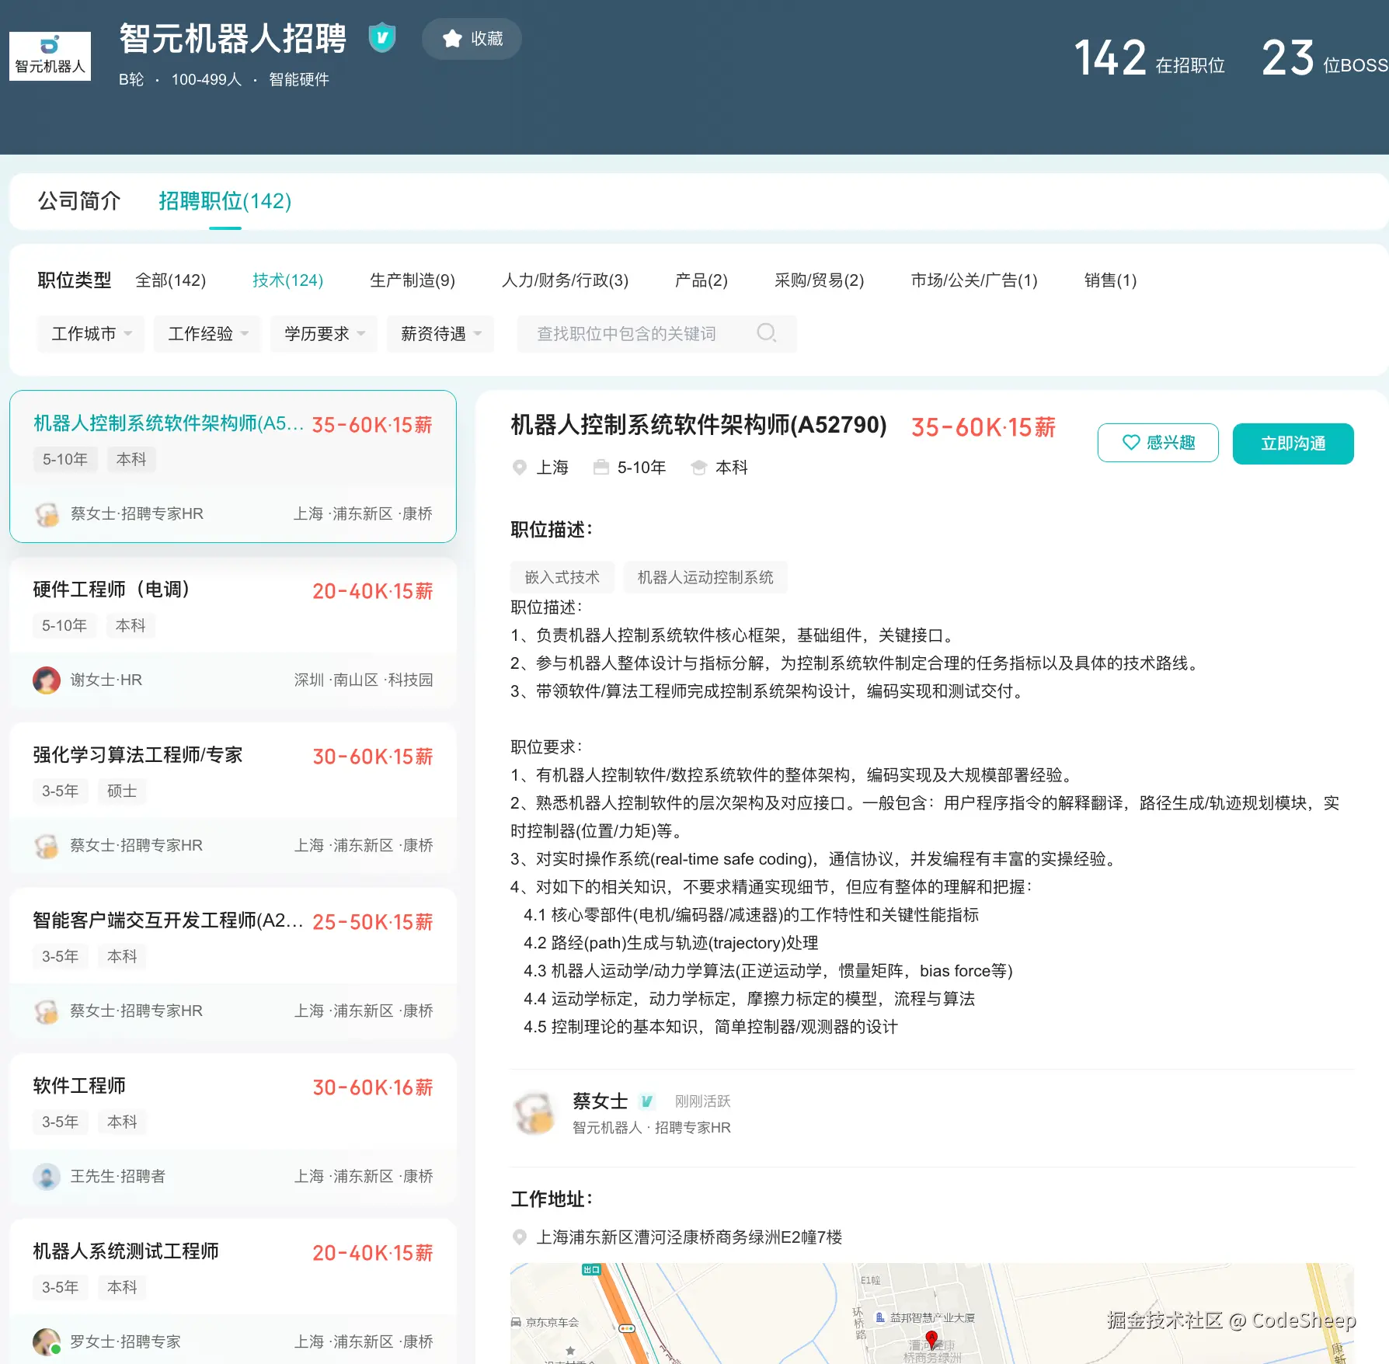The height and width of the screenshot is (1364, 1389).
Task: Filter by 技术(124) job type
Action: click(288, 280)
